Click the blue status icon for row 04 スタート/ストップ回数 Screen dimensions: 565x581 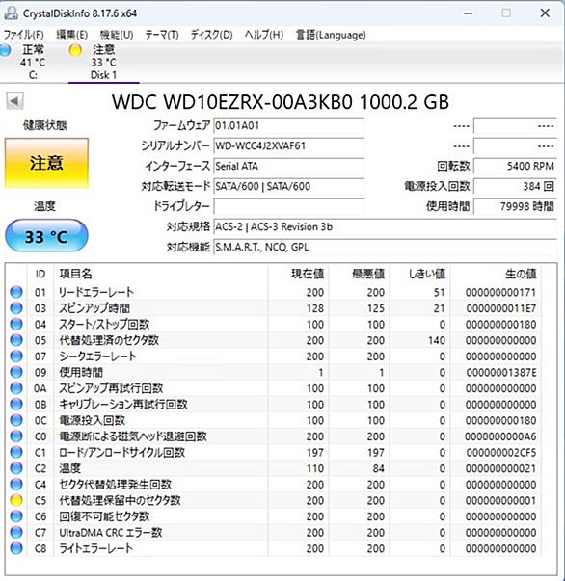click(x=16, y=324)
